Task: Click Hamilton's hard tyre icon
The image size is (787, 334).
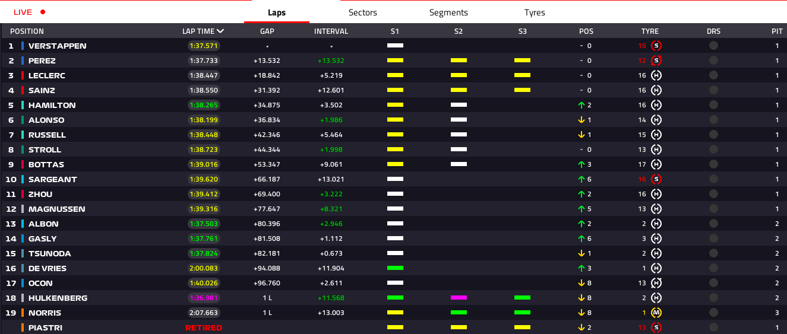Action: 656,105
